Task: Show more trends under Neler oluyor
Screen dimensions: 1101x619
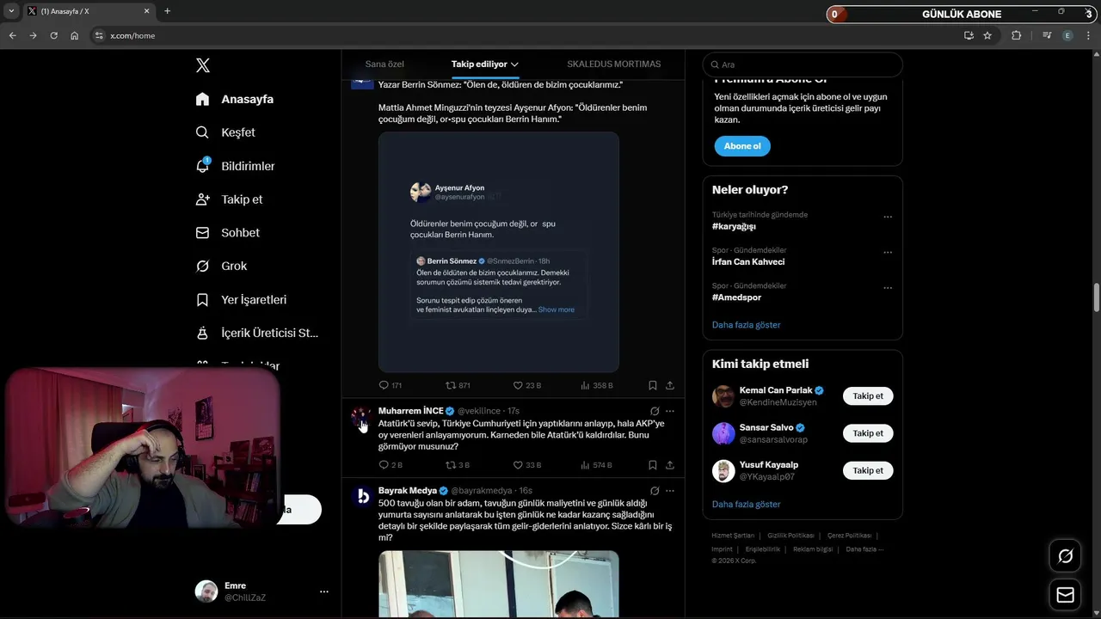Action: tap(747, 325)
